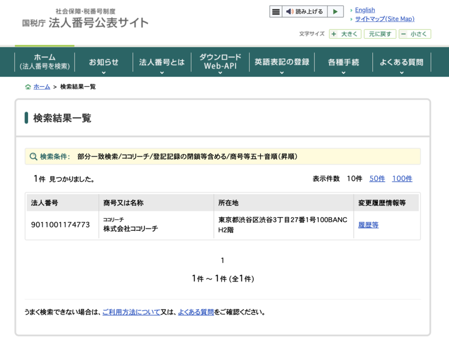The width and height of the screenshot is (449, 342).
Task: Open the English version link
Action: [x=365, y=10]
